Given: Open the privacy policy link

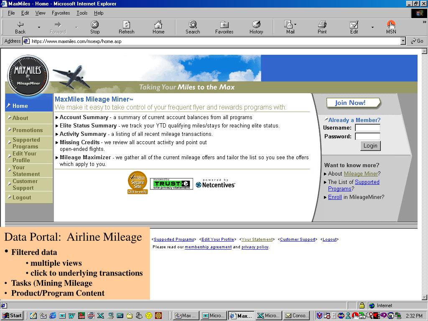Looking at the screenshot, I should tap(255, 247).
